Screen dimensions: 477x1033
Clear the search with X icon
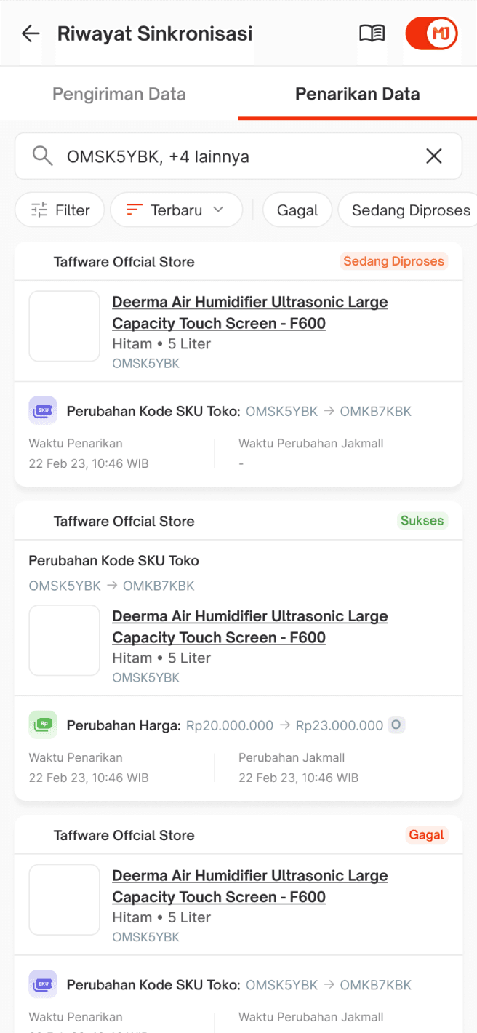[434, 156]
